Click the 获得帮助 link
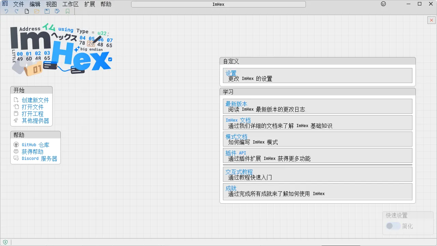The image size is (437, 246). (x=33, y=152)
